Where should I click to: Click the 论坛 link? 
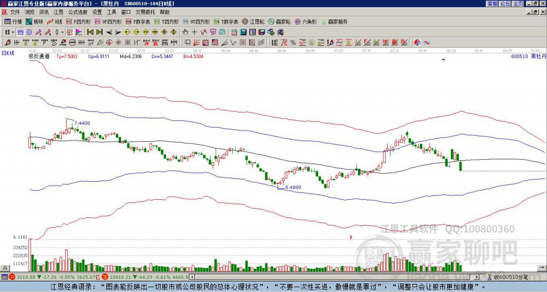505,4
